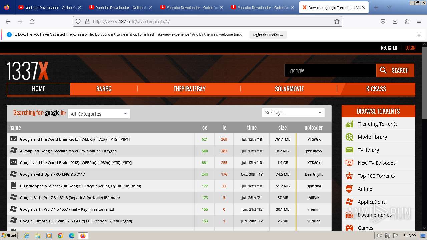This screenshot has height=240, width=427.
Task: Open the LOGIN link
Action: coord(410,48)
